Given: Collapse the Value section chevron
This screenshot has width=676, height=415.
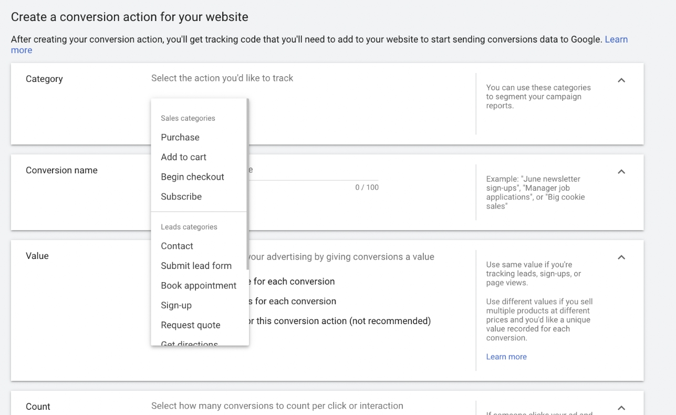Looking at the screenshot, I should [x=621, y=257].
